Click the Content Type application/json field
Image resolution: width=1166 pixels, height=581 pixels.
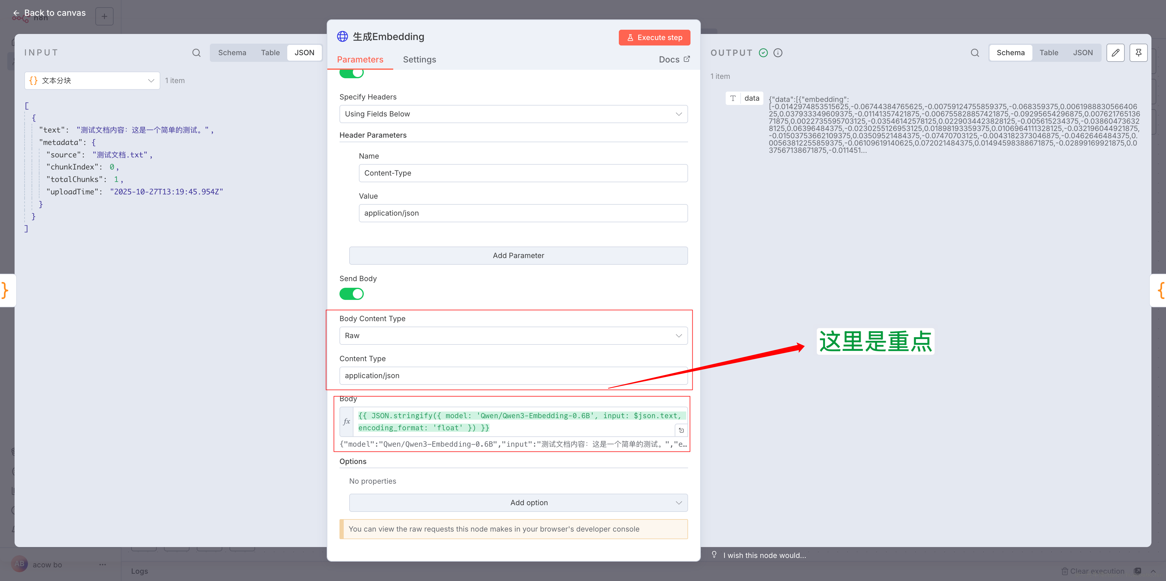[x=513, y=376]
